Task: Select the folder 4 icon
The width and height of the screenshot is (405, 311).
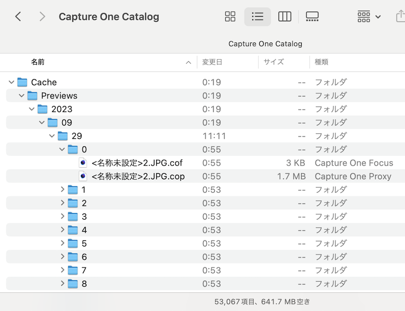Action: click(72, 230)
